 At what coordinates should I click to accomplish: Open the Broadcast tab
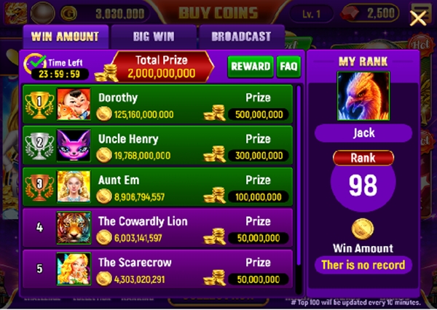pyautogui.click(x=241, y=37)
